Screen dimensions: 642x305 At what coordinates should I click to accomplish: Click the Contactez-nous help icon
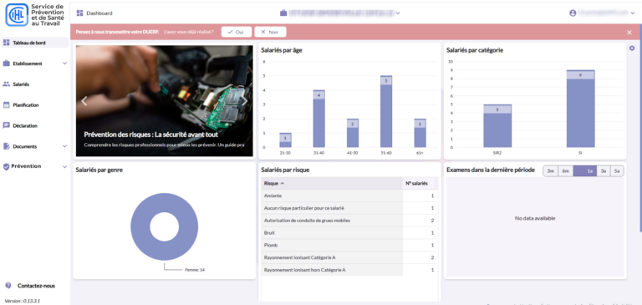tap(8, 285)
